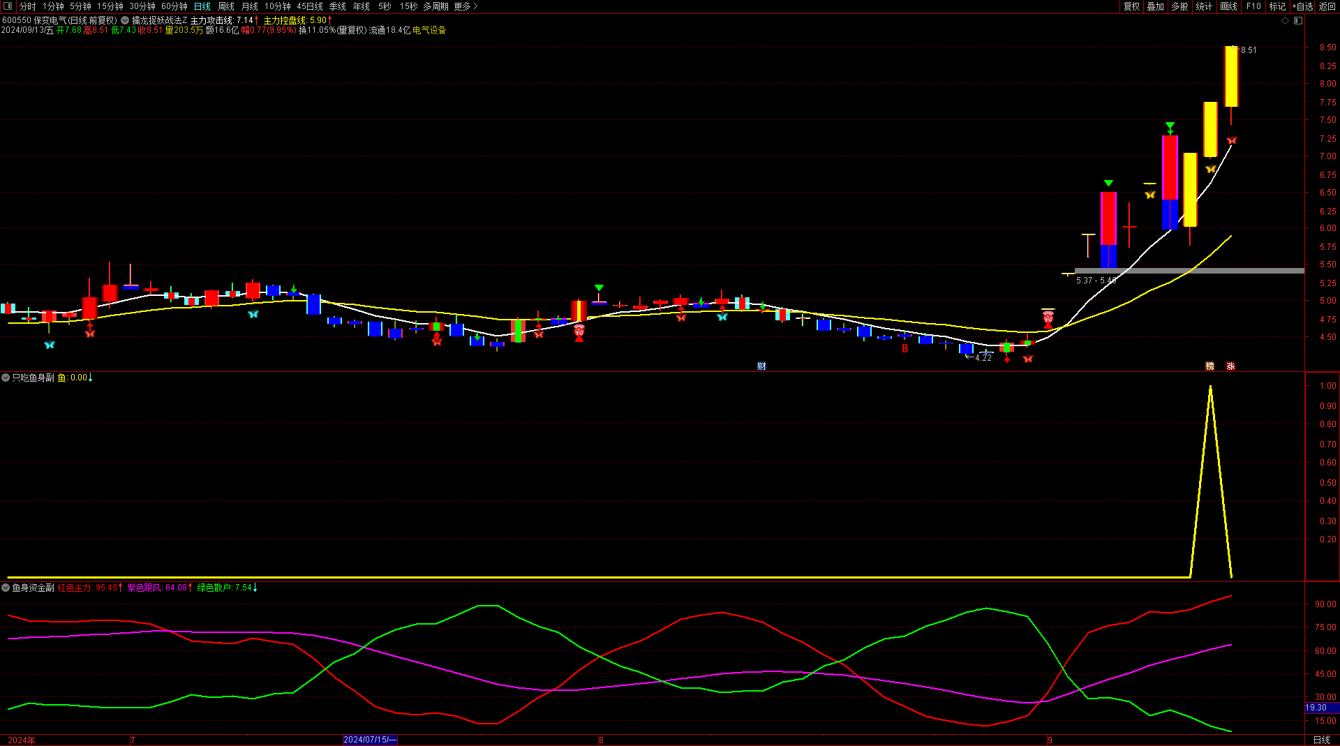Switch to 年线 yearly chart
Viewport: 1340px width, 746px height.
pyautogui.click(x=362, y=6)
